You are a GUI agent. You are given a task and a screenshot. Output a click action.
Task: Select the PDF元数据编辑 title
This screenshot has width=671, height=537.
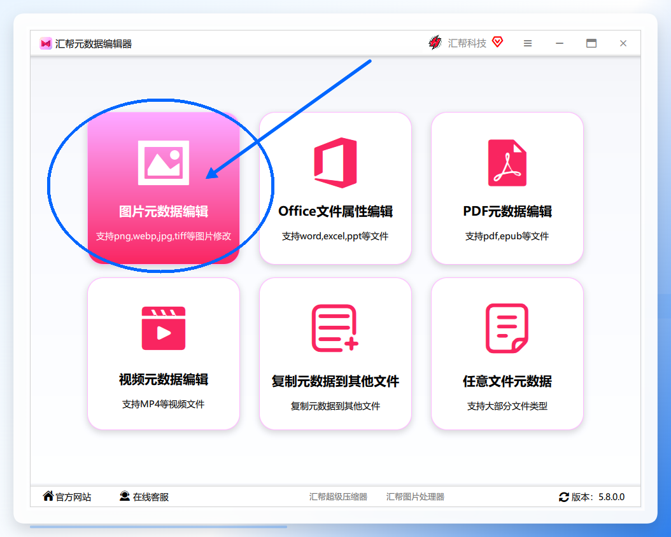click(507, 211)
